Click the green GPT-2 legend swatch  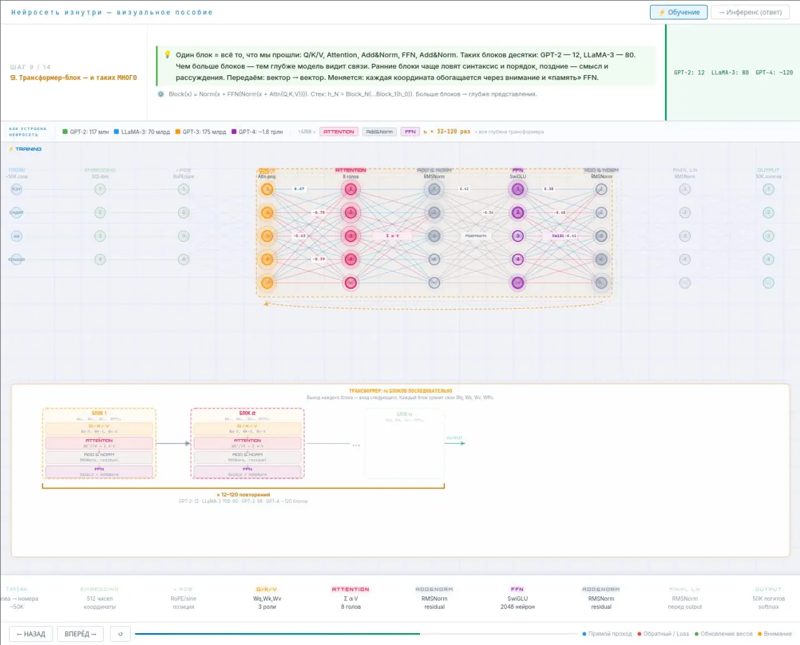click(65, 132)
